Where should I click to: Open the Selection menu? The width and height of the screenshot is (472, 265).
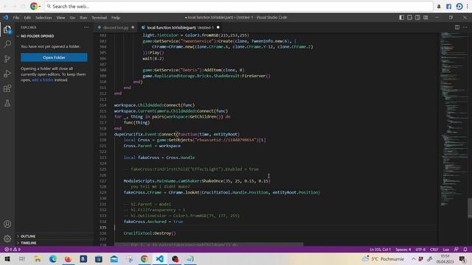[44, 18]
